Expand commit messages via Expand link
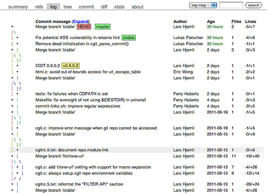268x194 pixels. click(x=80, y=21)
